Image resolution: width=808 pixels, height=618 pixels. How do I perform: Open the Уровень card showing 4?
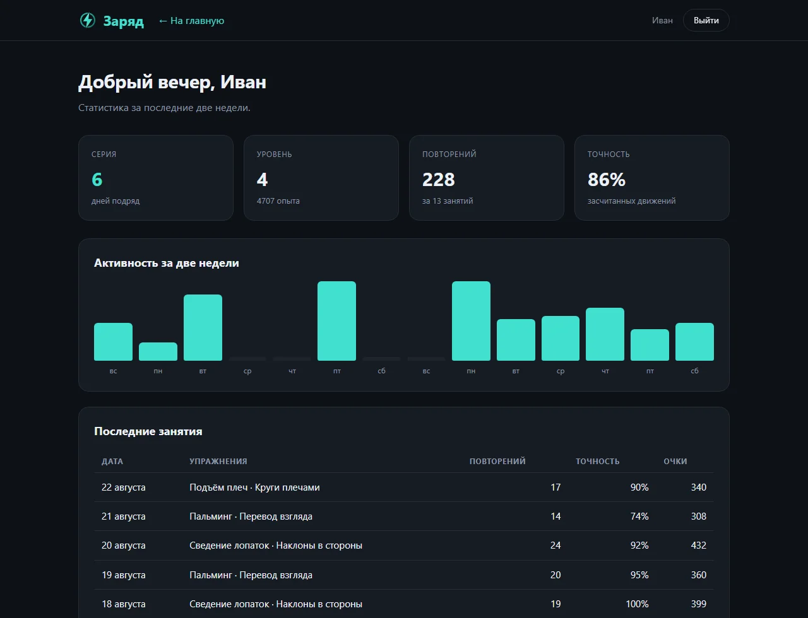tap(321, 178)
